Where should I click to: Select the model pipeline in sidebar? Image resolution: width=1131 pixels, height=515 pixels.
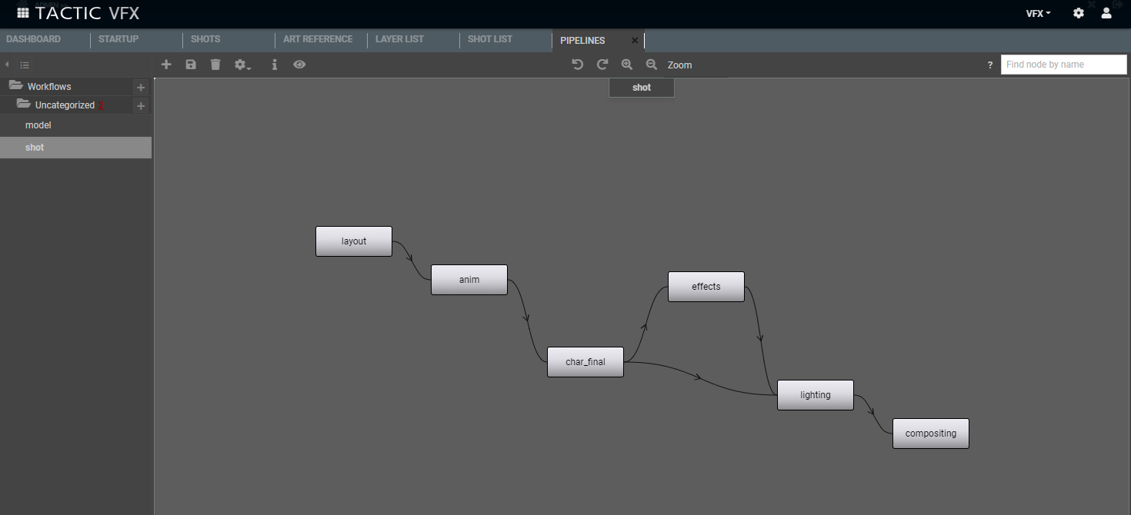[x=75, y=125]
